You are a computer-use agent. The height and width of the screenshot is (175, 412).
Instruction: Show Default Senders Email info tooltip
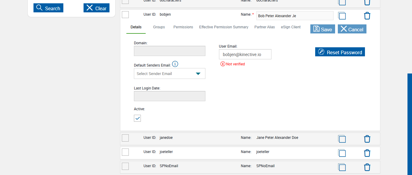click(175, 64)
